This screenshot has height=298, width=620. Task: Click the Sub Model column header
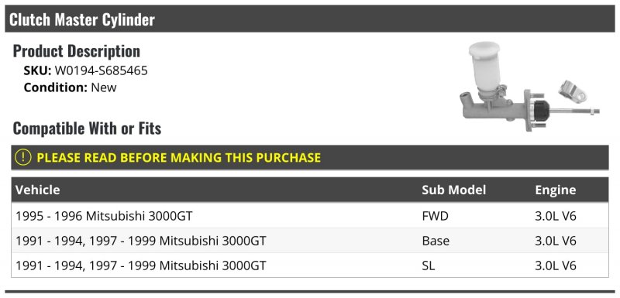(454, 190)
